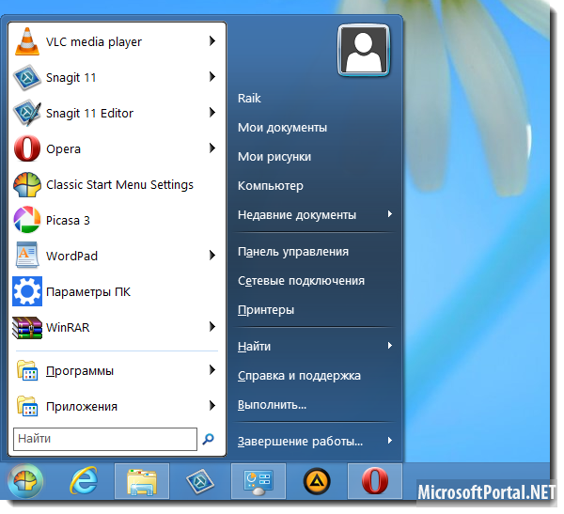Expand the WordPad submenu arrow

(212, 256)
